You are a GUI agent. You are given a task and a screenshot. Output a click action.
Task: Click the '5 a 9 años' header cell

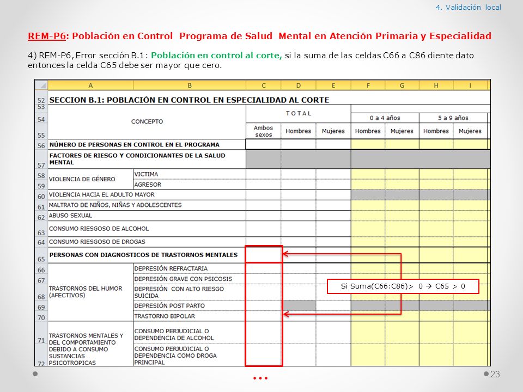coord(453,118)
